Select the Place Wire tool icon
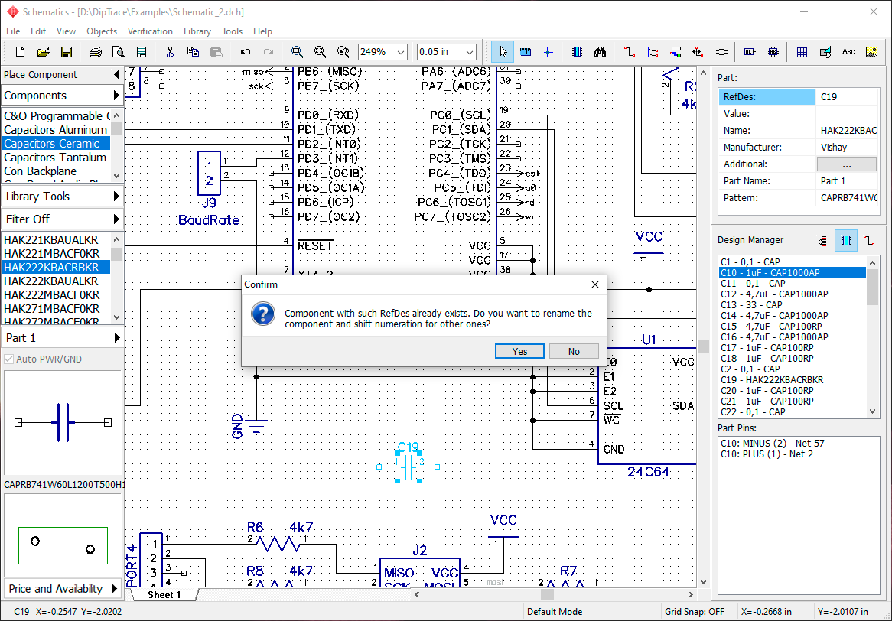 click(629, 52)
